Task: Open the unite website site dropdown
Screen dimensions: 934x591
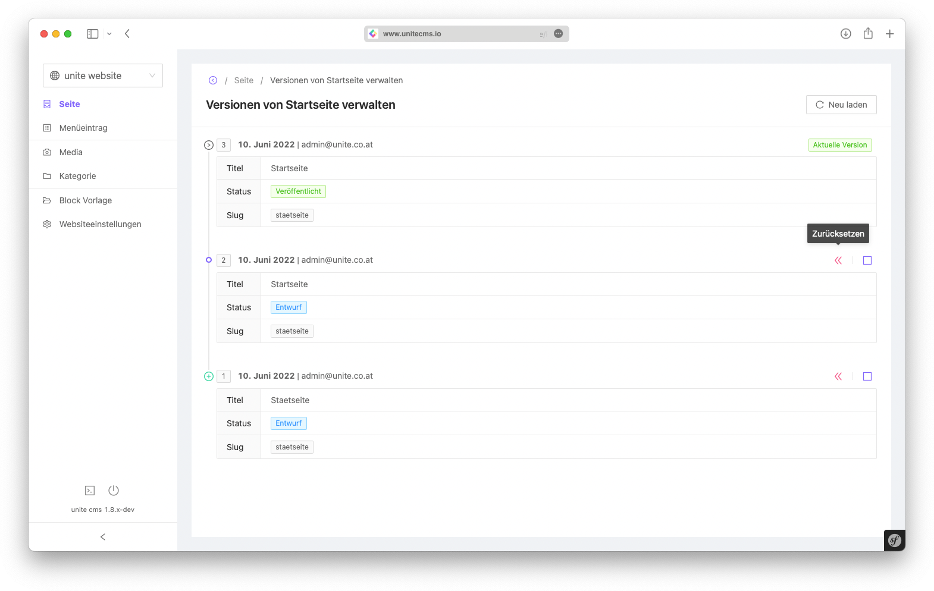Action: pyautogui.click(x=103, y=76)
